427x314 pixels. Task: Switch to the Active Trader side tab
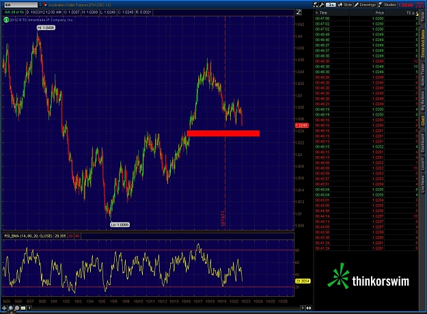tap(423, 75)
